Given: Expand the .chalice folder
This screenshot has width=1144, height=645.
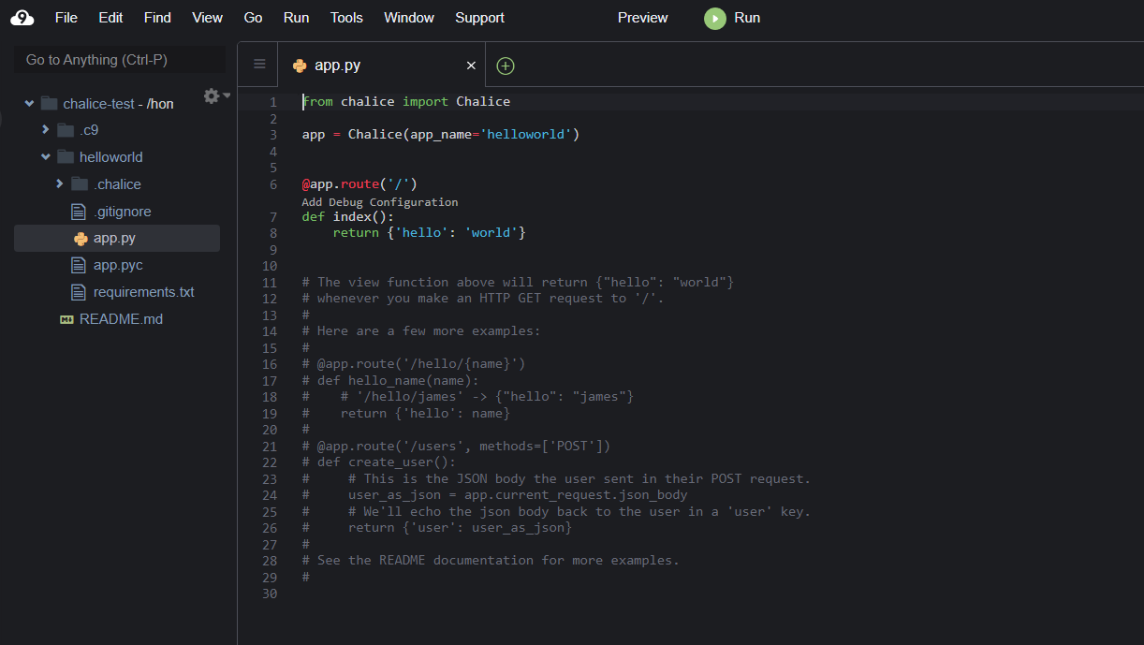Looking at the screenshot, I should (x=60, y=184).
